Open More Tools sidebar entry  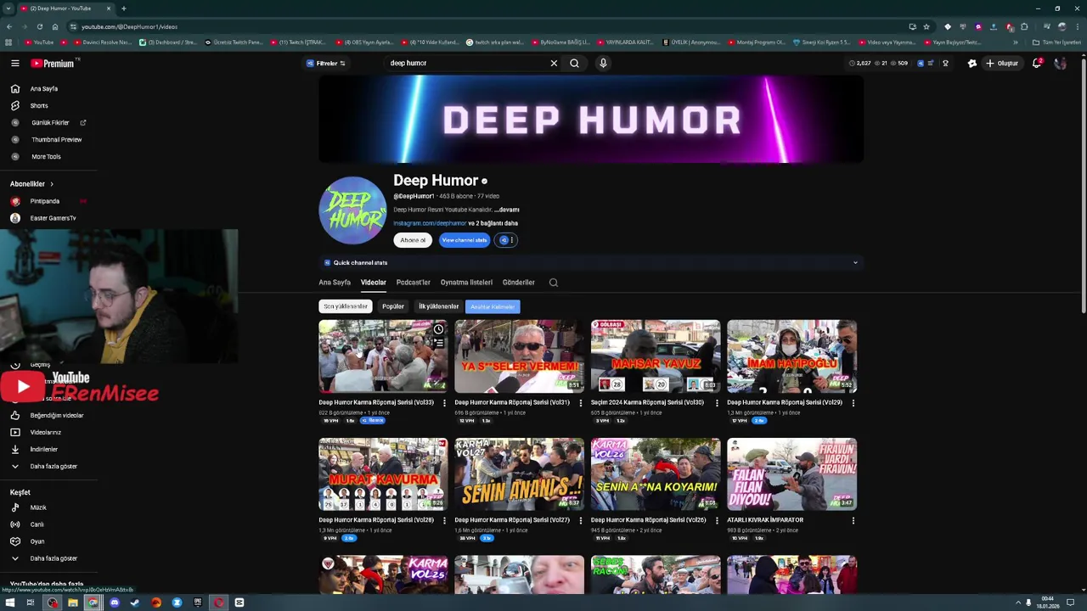(46, 156)
